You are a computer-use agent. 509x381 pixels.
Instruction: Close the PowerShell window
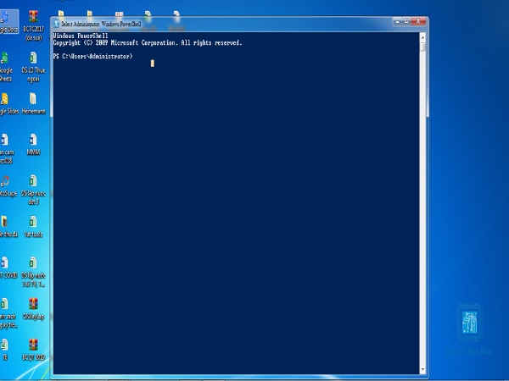418,21
